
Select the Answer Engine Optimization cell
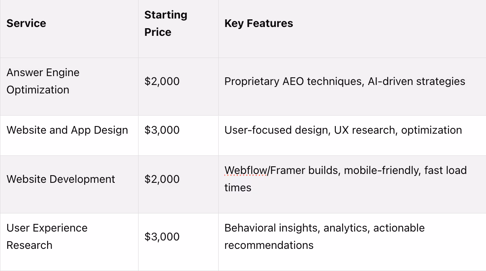[x=69, y=87]
